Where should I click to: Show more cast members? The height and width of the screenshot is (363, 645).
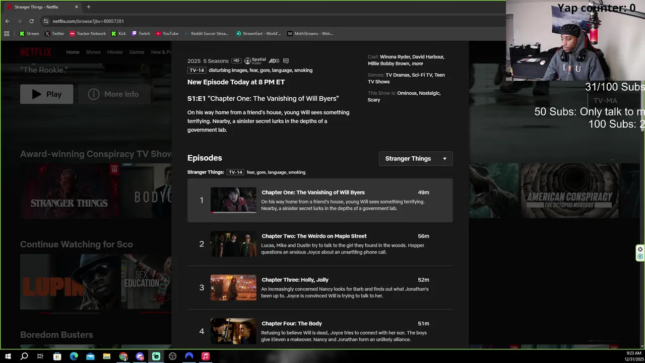pyautogui.click(x=417, y=64)
